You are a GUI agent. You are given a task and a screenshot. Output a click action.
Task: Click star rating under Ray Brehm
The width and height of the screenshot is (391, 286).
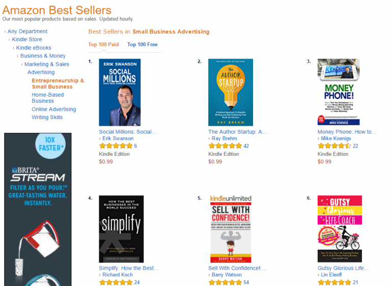(x=225, y=146)
